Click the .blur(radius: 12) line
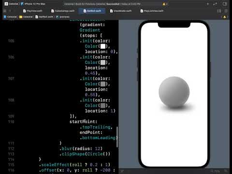232x174 pixels. click(x=81, y=148)
